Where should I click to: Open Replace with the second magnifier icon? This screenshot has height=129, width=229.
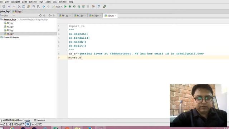pos(38,6)
